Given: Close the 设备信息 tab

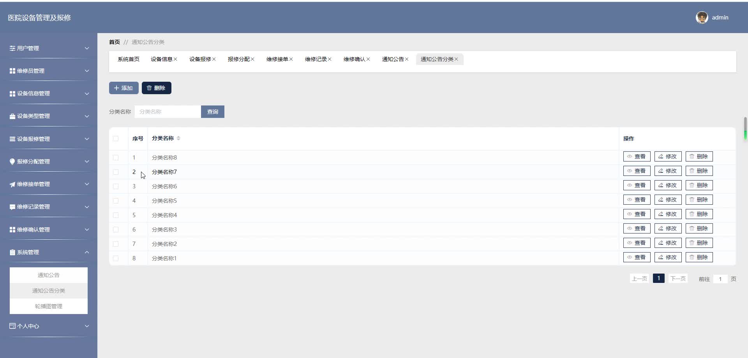Looking at the screenshot, I should point(176,59).
